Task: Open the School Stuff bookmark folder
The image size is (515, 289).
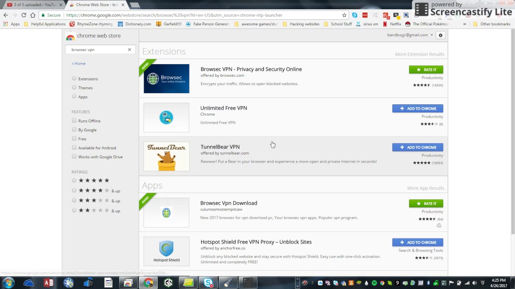Action: point(338,24)
